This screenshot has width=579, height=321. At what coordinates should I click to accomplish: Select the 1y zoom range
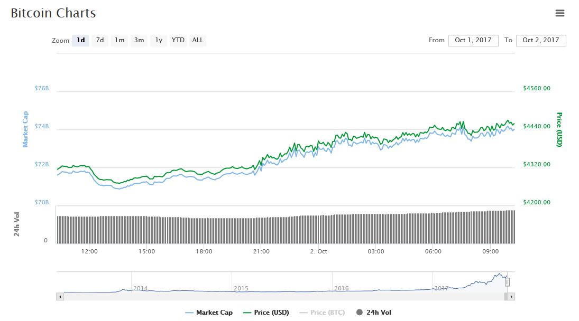pos(159,40)
